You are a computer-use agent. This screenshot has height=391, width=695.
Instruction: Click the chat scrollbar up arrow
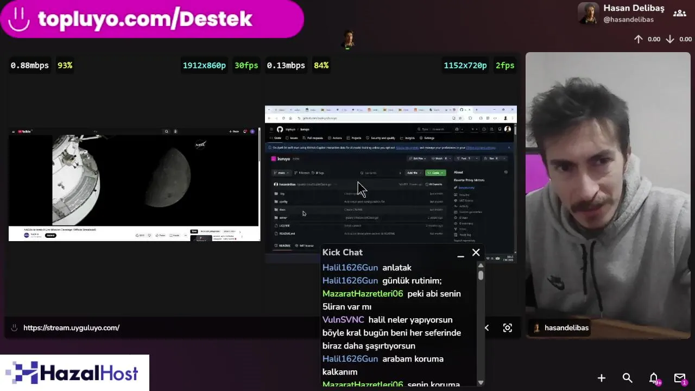[481, 266]
